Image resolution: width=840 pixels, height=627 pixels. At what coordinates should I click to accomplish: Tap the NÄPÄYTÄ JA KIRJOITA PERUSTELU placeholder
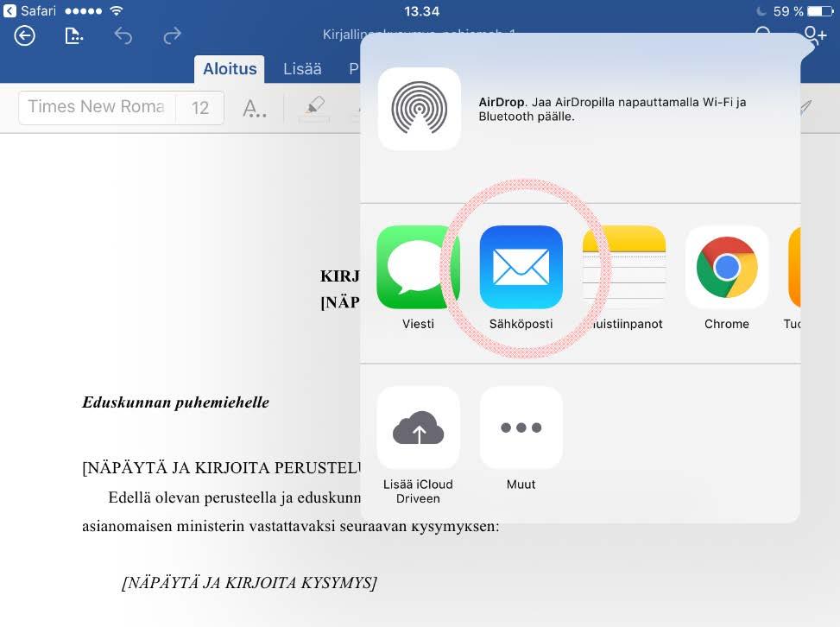coord(222,467)
